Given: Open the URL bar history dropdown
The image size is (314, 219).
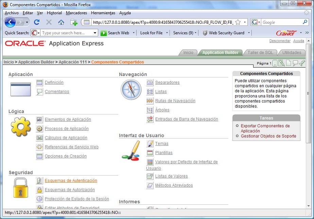Looking at the screenshot, I should tap(245, 22).
